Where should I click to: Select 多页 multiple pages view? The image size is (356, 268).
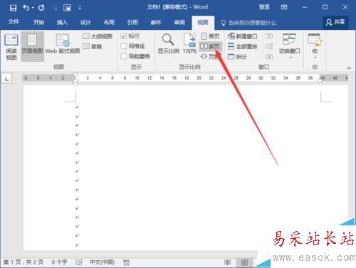(211, 46)
